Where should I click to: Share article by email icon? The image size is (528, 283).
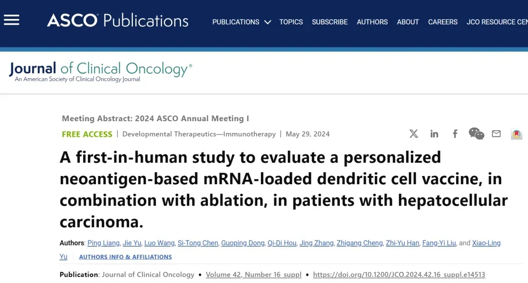click(x=496, y=134)
